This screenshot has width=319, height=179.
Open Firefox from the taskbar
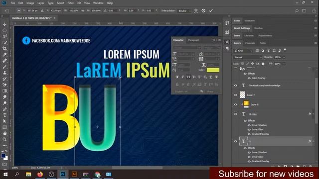click(40, 175)
